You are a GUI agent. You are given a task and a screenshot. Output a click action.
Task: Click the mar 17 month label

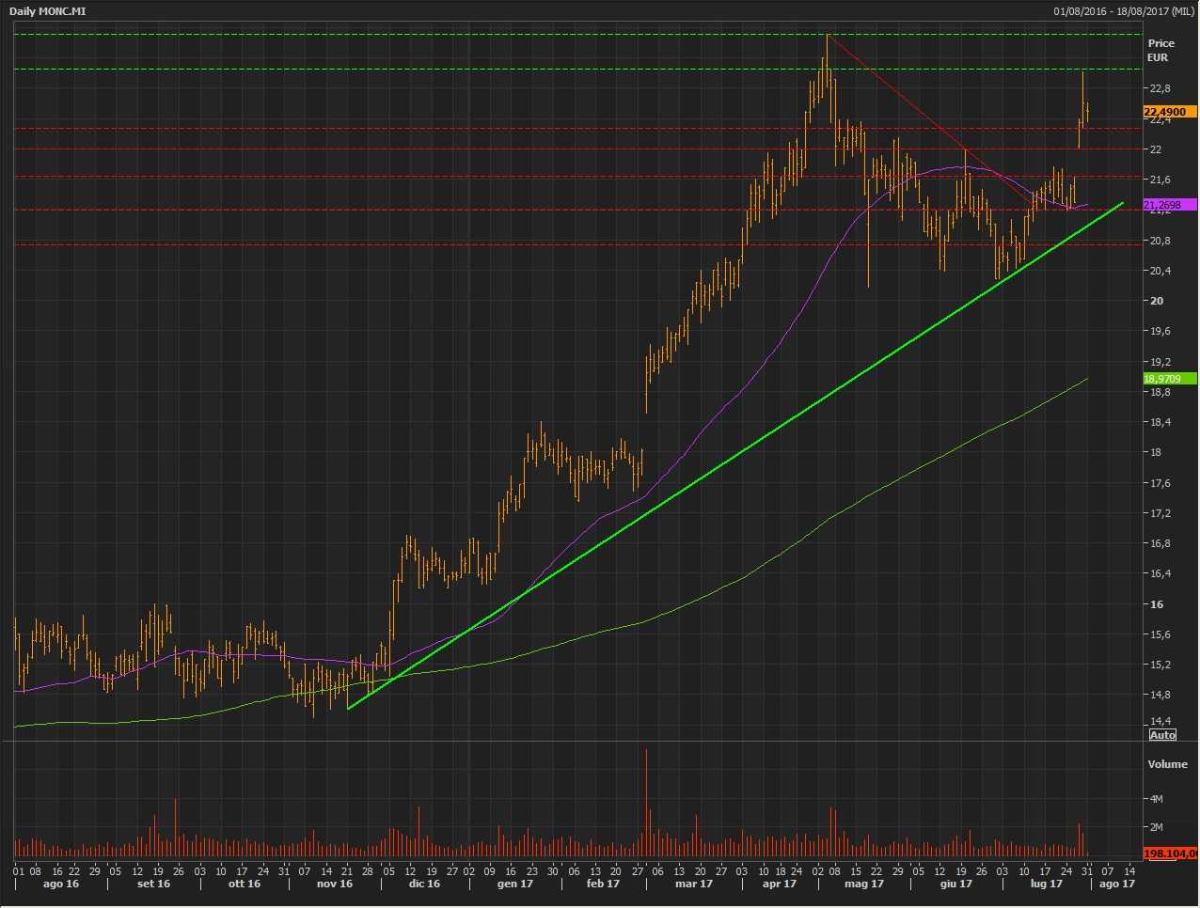tap(693, 884)
